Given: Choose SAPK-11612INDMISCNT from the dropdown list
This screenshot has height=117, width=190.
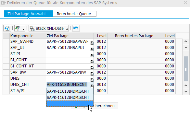Looking at the screenshot, I should (70, 98).
